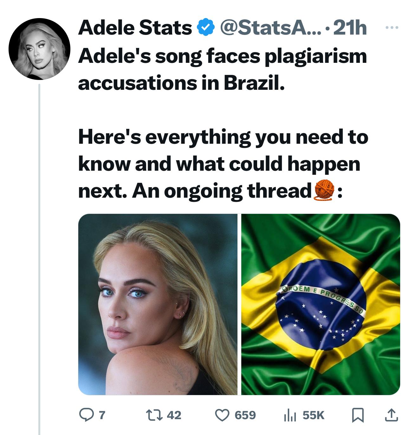
Task: Repost the tweet using the retweet arrows icon
Action: point(157,415)
